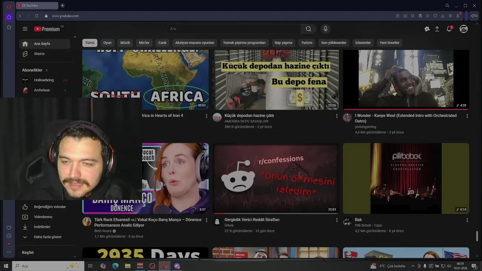Open Videolarınız in sidebar
Image resolution: width=482 pixels, height=271 pixels.
click(45, 217)
